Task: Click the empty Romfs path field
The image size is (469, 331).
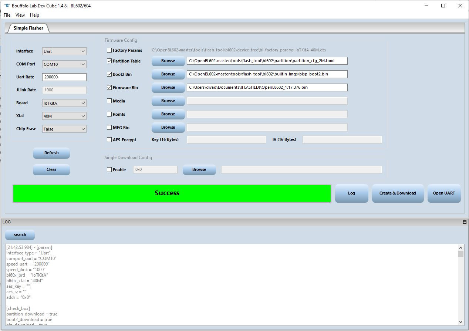Action: [267, 114]
